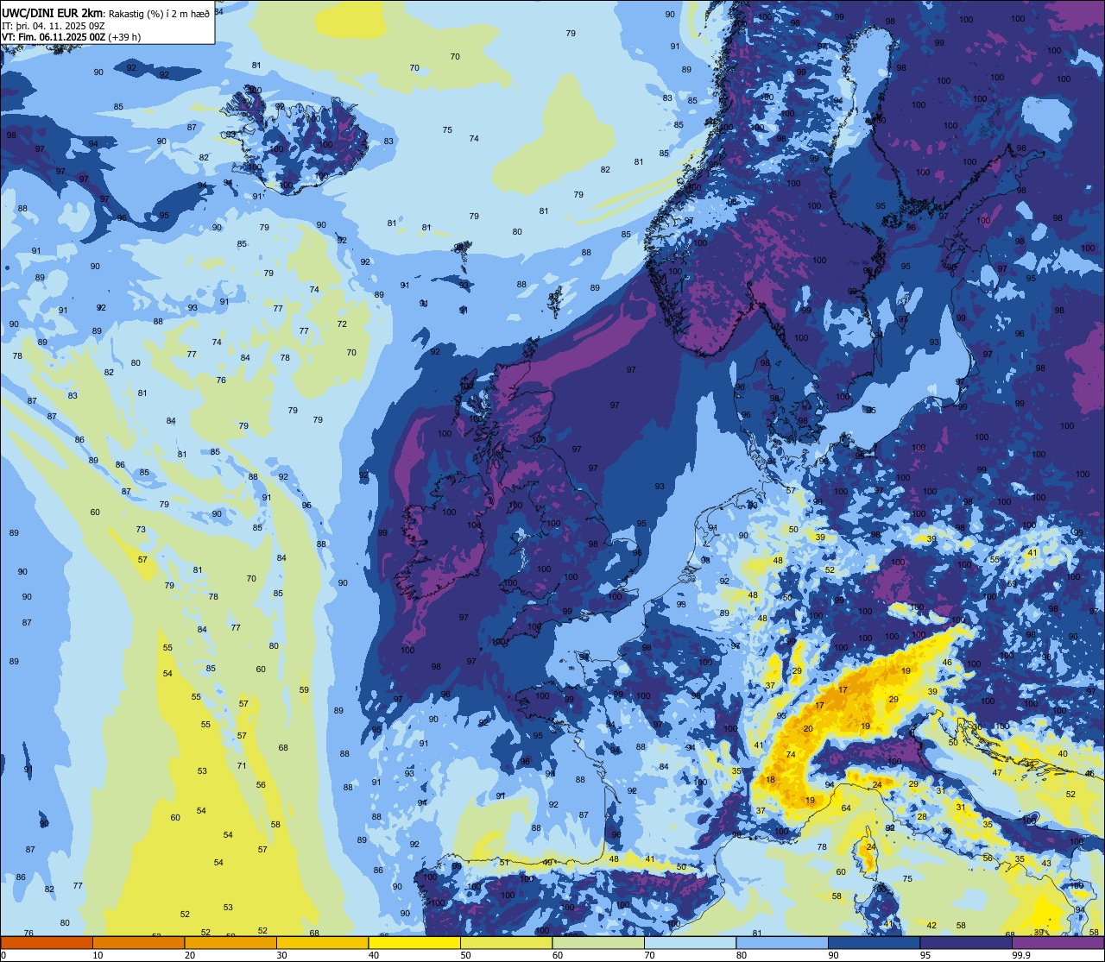The image size is (1105, 962).
Task: Click the map humidity value 71
Action: point(242,766)
